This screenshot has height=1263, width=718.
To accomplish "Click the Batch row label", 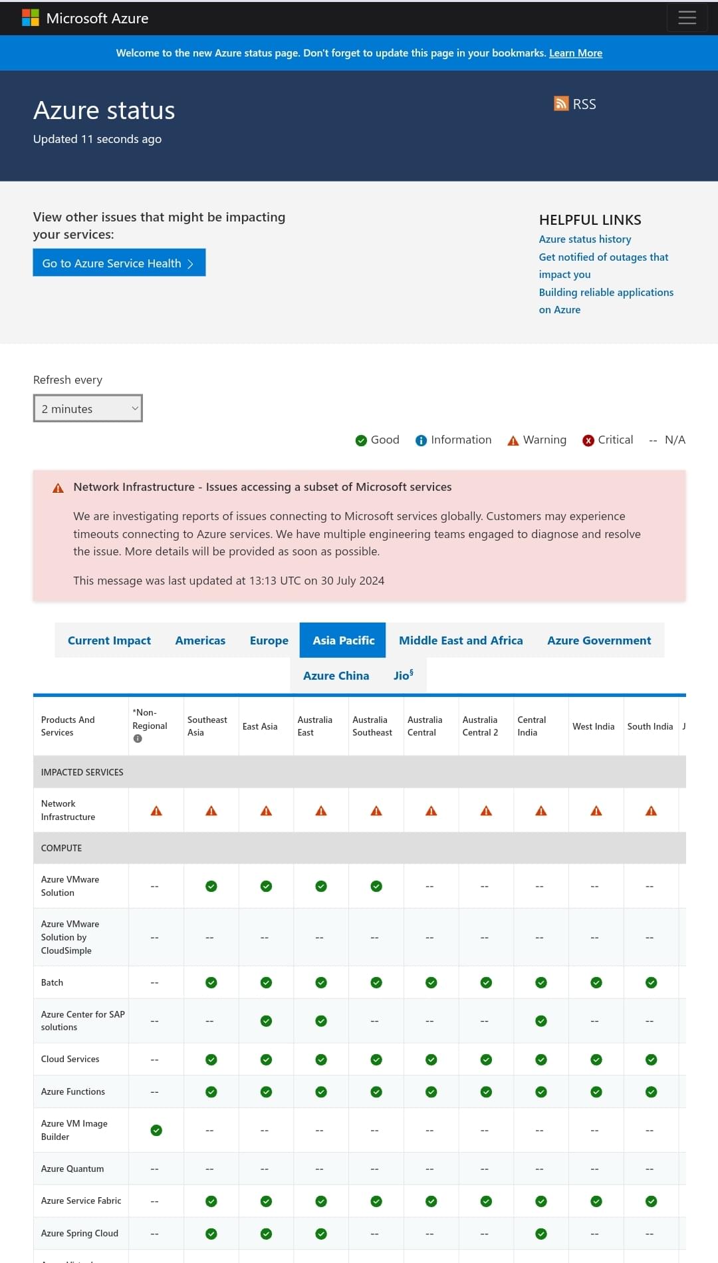I will [x=52, y=982].
